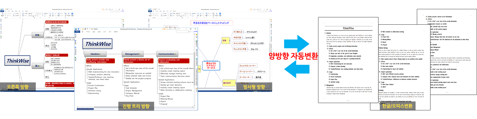Select the ゲーム・コーナー topic
Screen dimensions: 477x119
coord(246,71)
